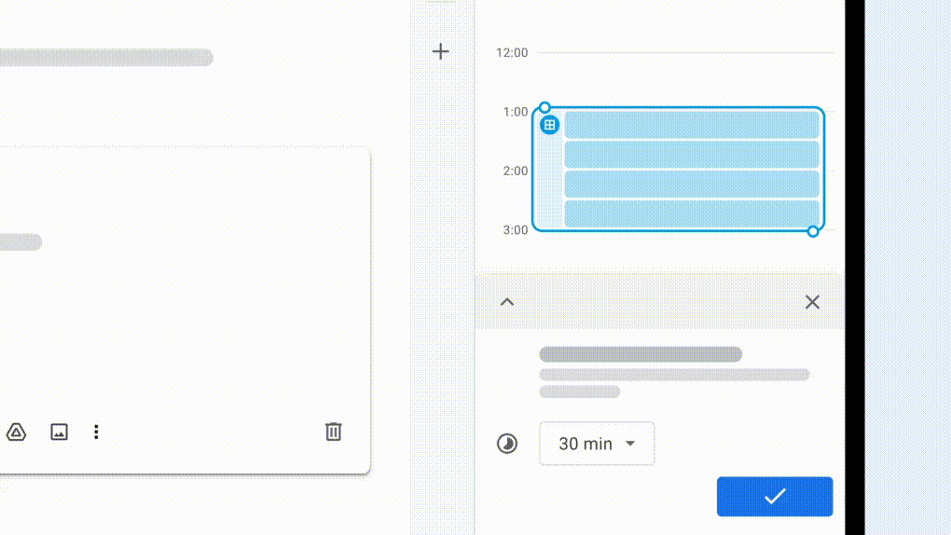Confirm with the blue checkmark button

(x=774, y=497)
